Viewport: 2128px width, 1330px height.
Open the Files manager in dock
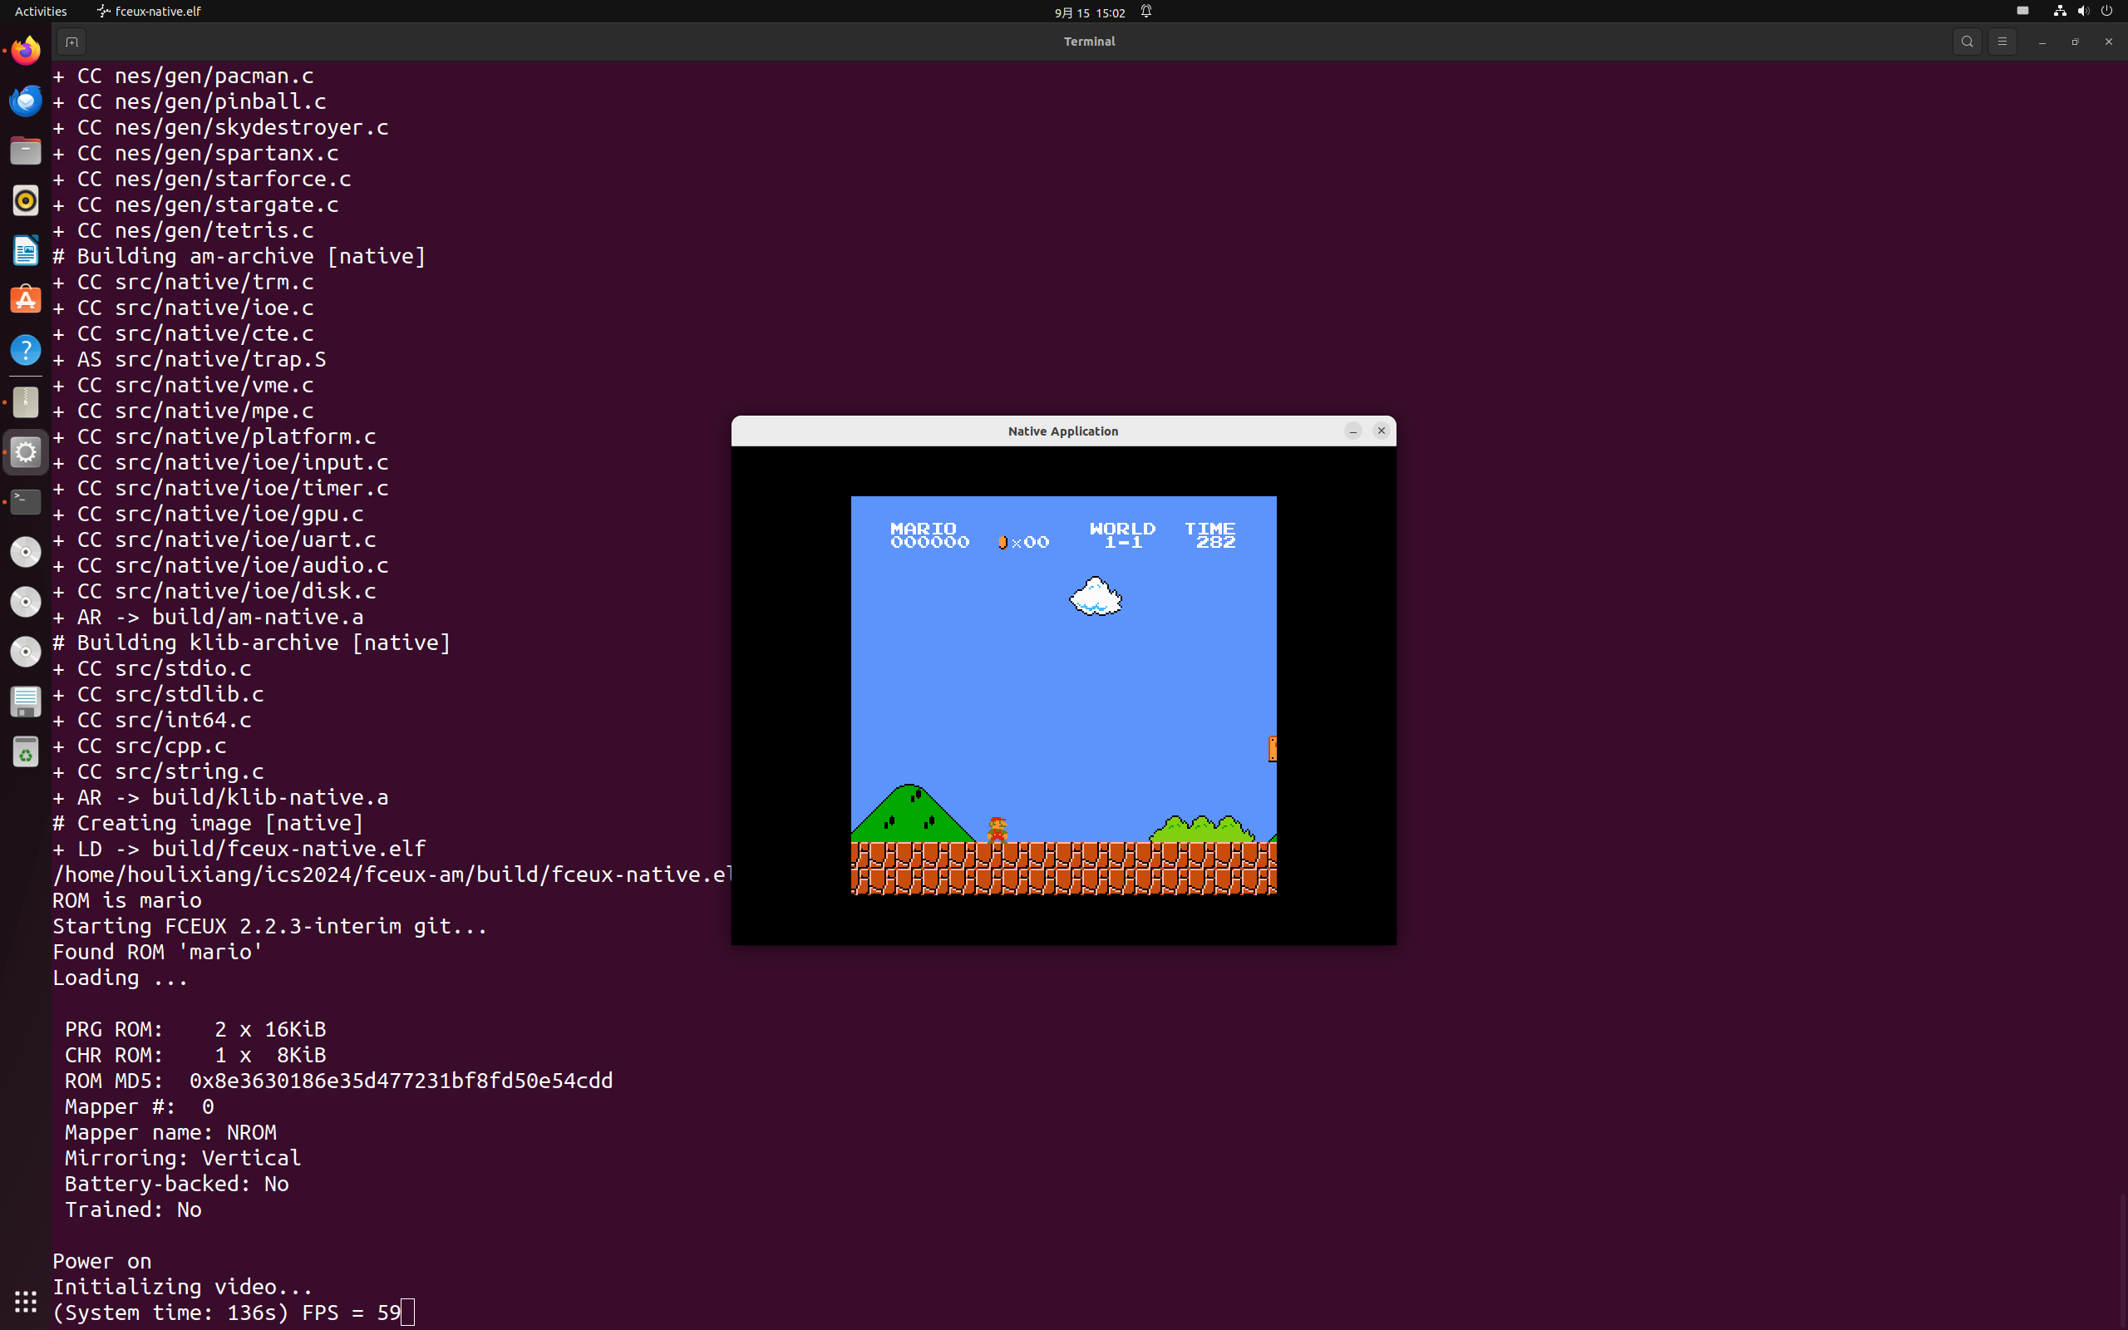26,150
